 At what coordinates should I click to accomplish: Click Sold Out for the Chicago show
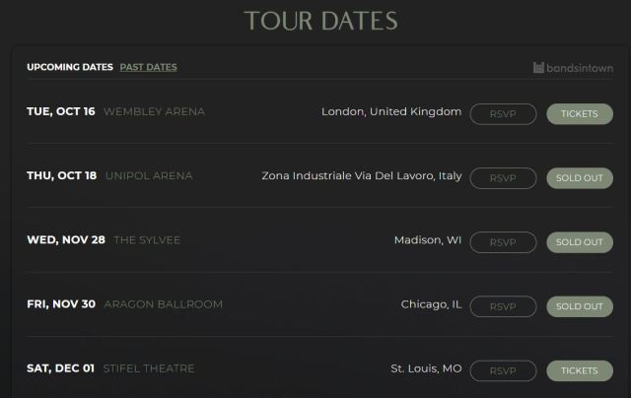click(579, 306)
